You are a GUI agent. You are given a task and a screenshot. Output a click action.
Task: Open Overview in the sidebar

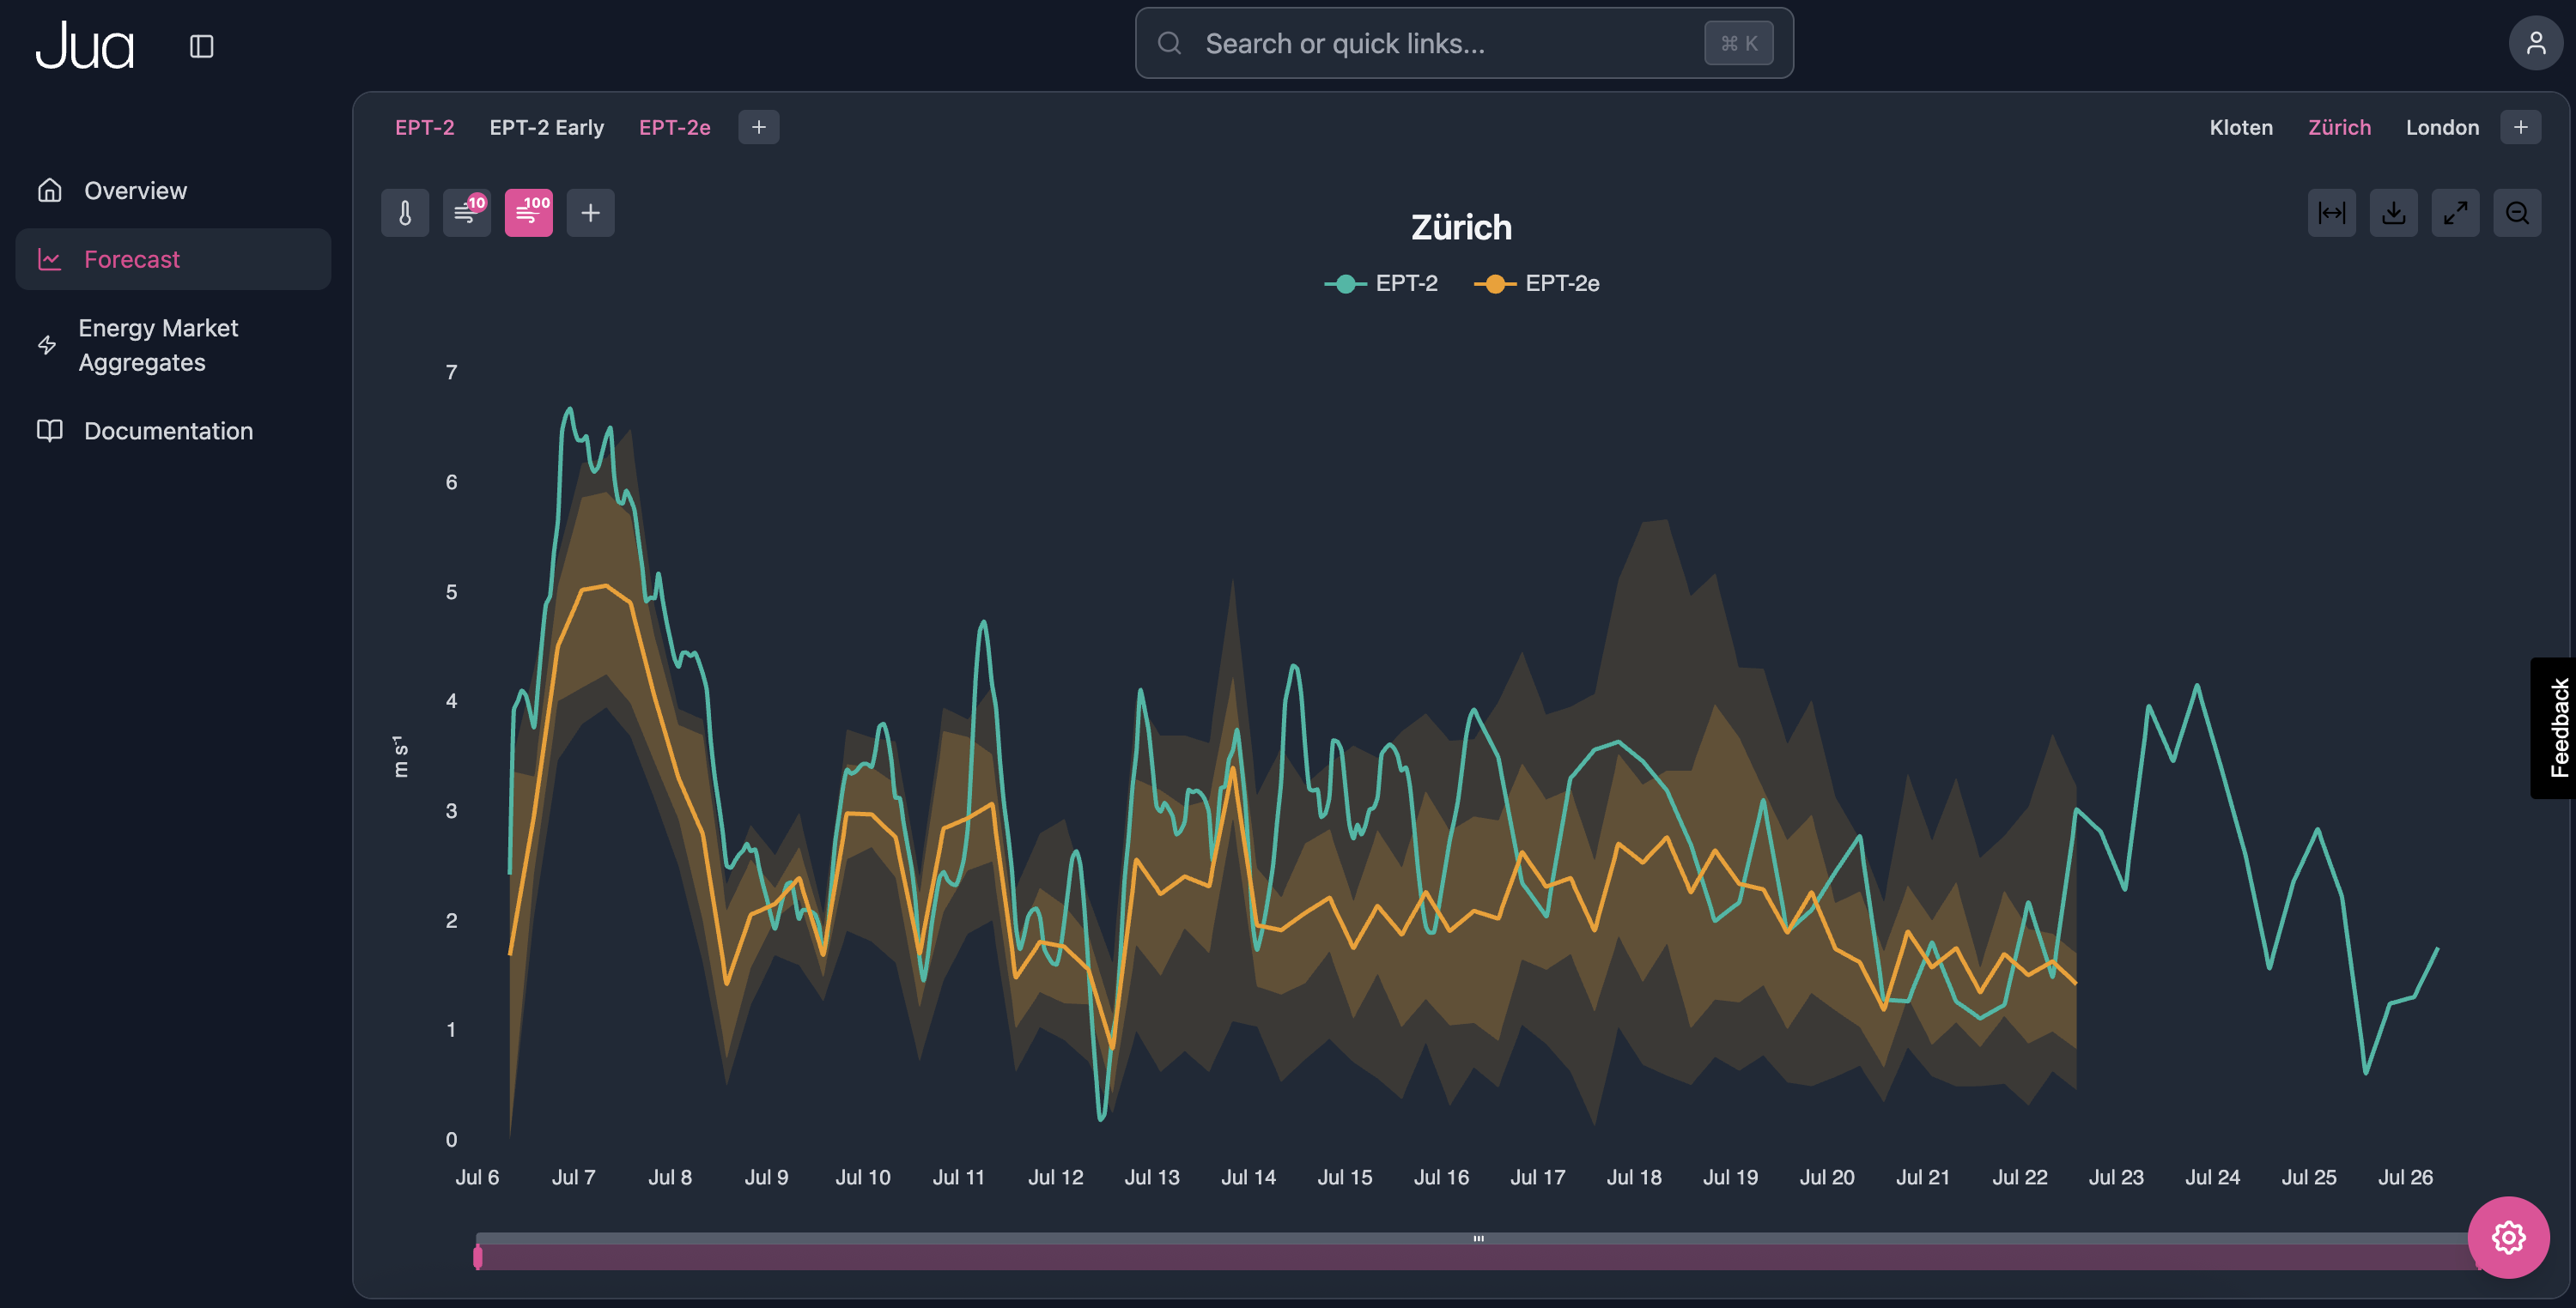pos(173,190)
